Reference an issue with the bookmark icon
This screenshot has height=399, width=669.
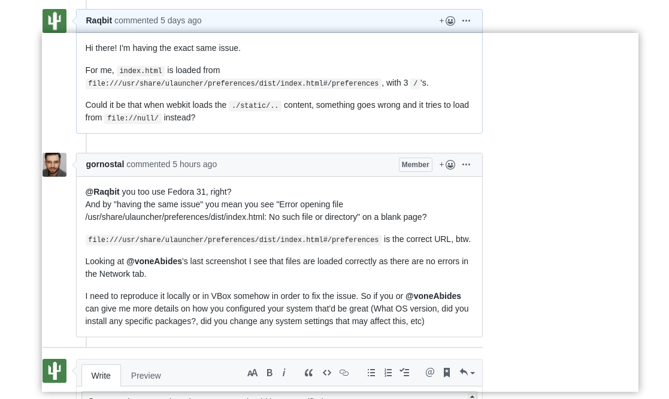[447, 373]
